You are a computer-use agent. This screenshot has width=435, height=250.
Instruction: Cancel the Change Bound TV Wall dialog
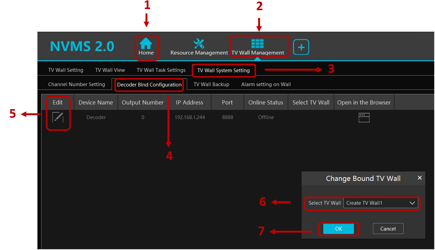click(x=388, y=228)
